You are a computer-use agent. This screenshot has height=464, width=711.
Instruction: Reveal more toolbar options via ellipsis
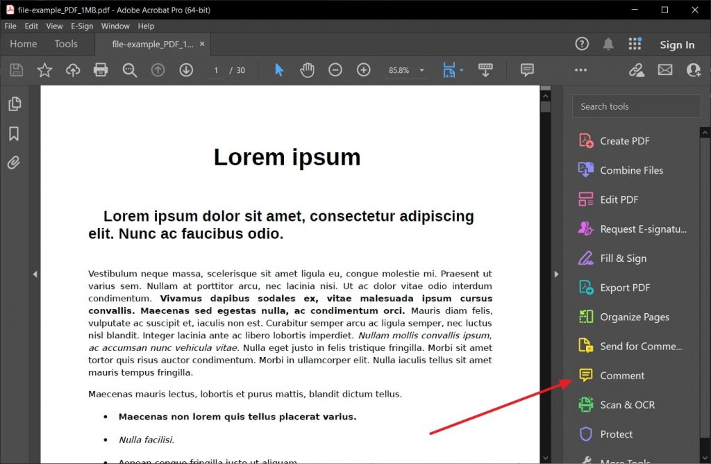tap(580, 69)
